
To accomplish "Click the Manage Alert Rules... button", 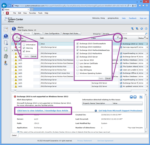I will click(71, 33).
